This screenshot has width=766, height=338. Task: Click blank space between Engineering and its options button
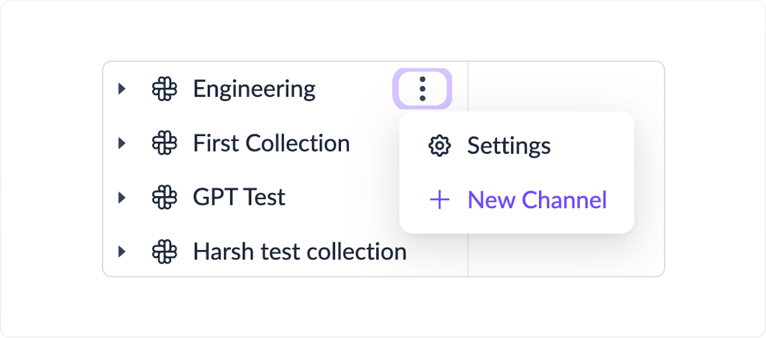click(354, 89)
